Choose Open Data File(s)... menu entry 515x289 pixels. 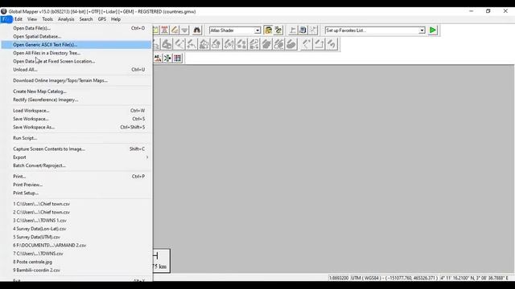tap(76, 28)
